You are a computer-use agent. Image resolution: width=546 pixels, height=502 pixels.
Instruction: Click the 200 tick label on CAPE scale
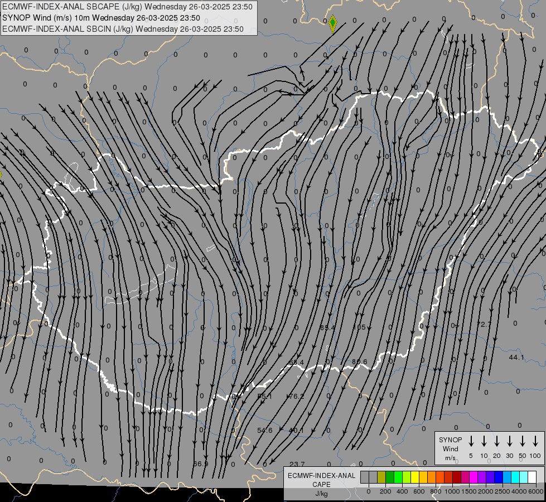[x=385, y=491]
